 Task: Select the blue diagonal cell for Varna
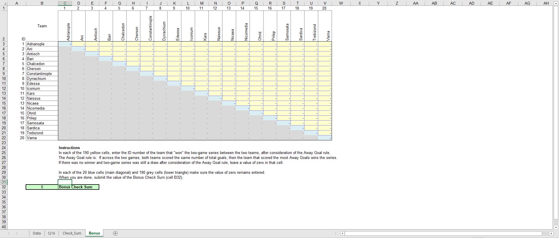click(x=325, y=138)
